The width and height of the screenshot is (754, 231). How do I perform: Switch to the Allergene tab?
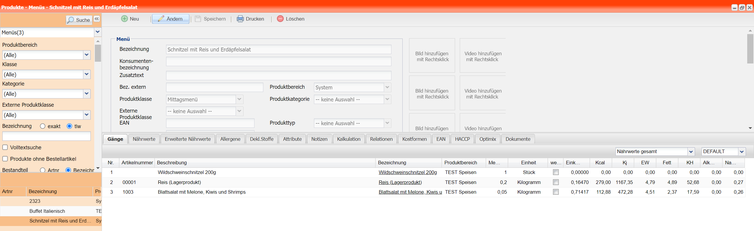point(230,139)
